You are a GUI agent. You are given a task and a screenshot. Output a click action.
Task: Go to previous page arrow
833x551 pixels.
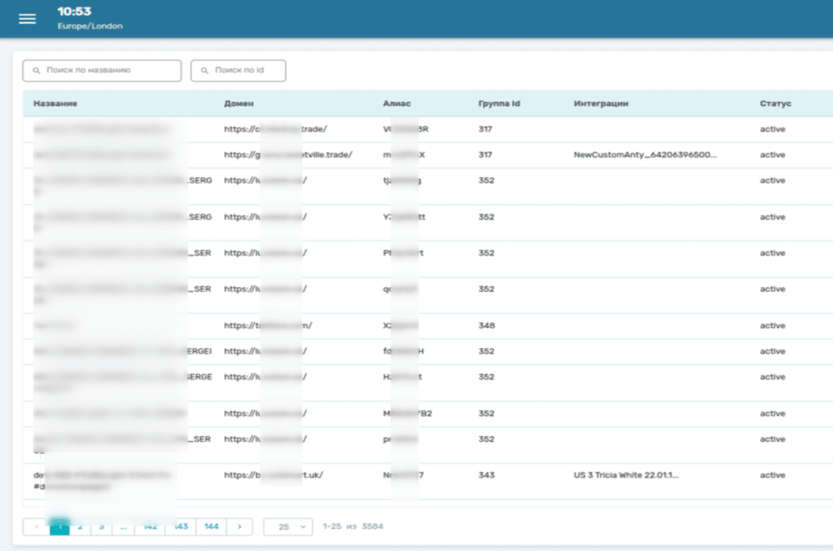pos(36,527)
